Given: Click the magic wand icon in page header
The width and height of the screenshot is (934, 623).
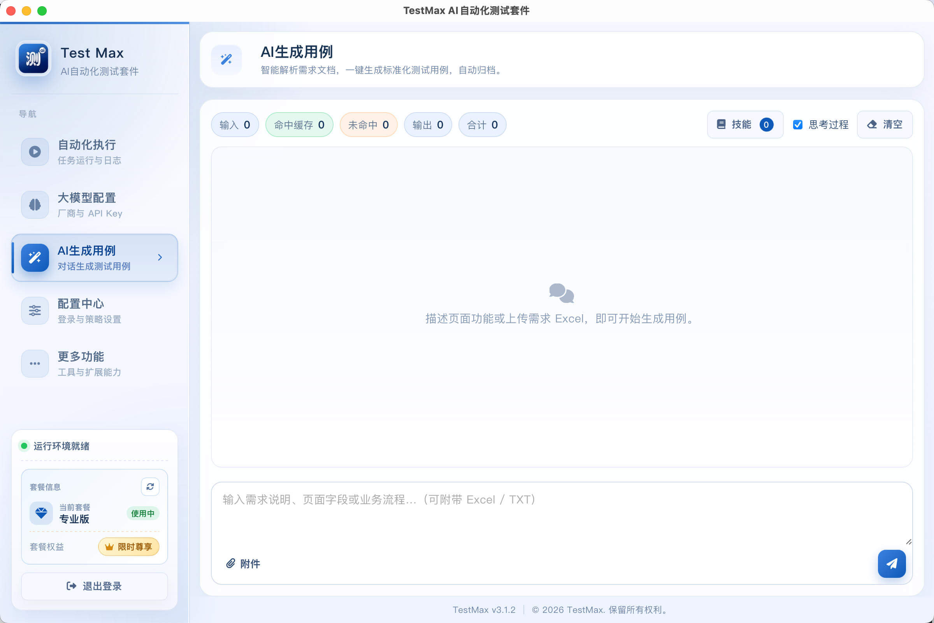Looking at the screenshot, I should [226, 60].
